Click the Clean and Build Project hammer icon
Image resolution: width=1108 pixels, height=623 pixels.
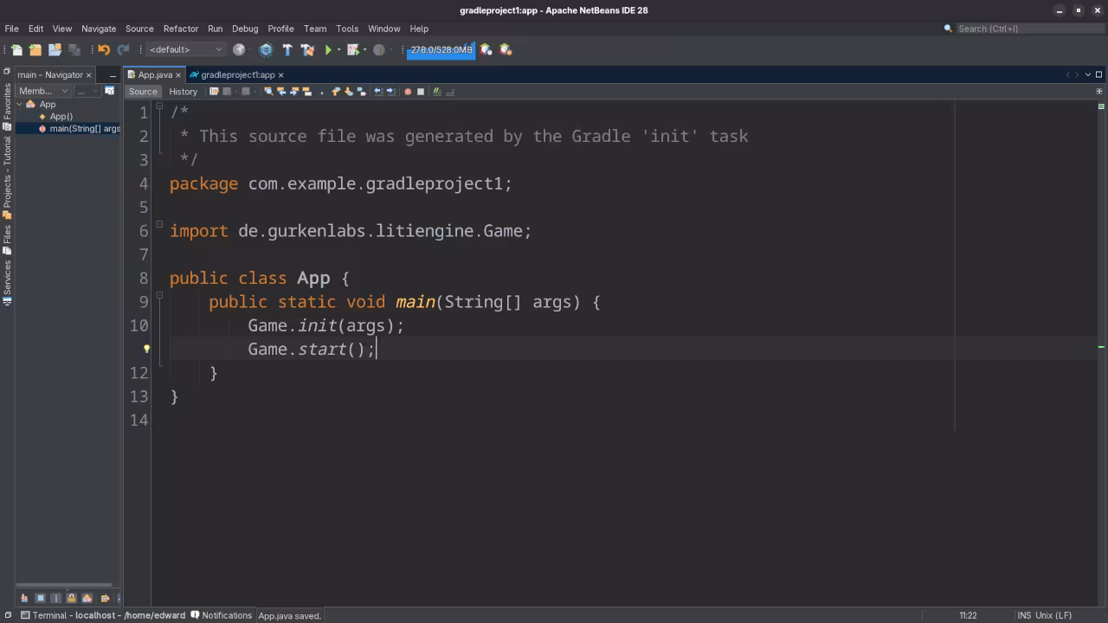[307, 49]
